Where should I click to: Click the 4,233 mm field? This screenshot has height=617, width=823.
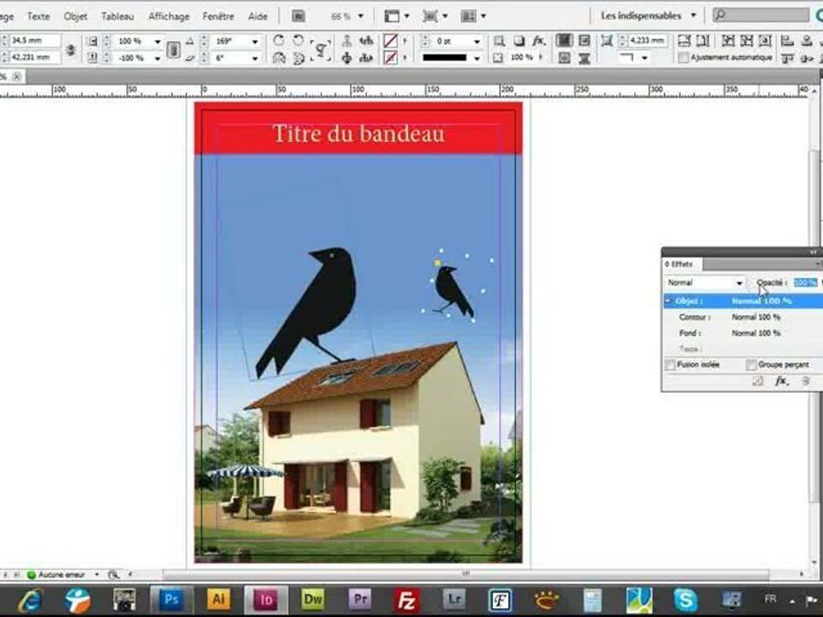click(x=648, y=40)
